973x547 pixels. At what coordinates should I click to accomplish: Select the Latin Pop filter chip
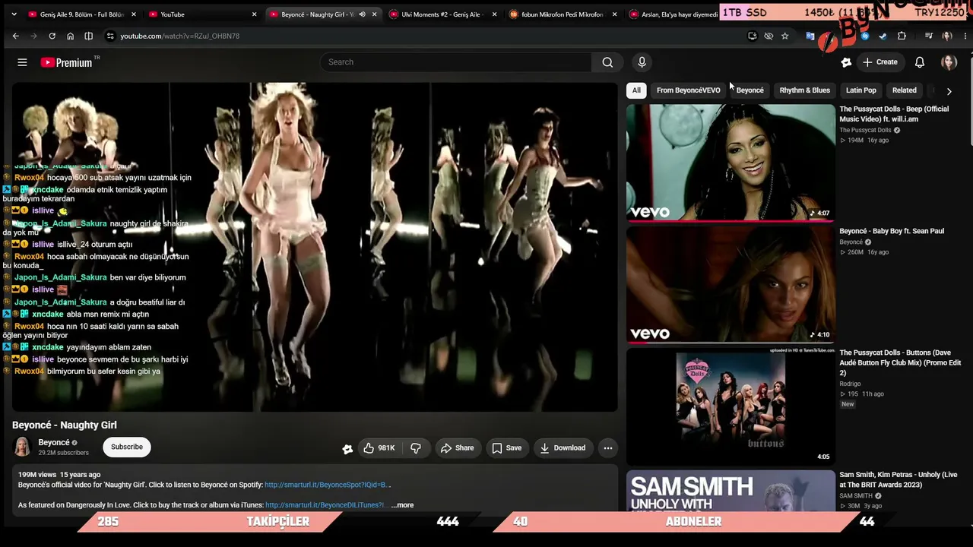pos(861,90)
